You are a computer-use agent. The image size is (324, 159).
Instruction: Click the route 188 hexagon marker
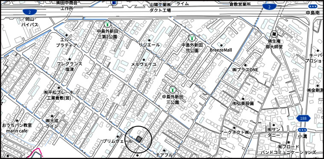pos(303,119)
